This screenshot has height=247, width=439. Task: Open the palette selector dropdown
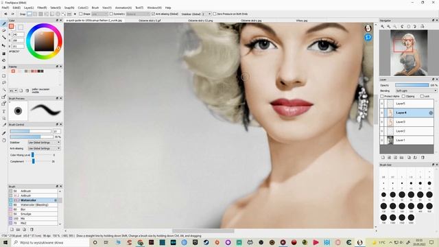[x=14, y=91]
